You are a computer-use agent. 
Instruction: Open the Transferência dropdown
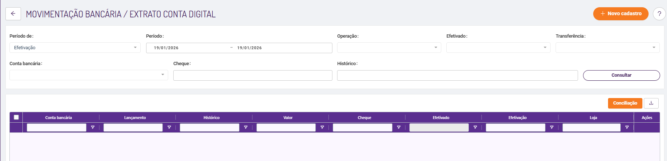[607, 48]
